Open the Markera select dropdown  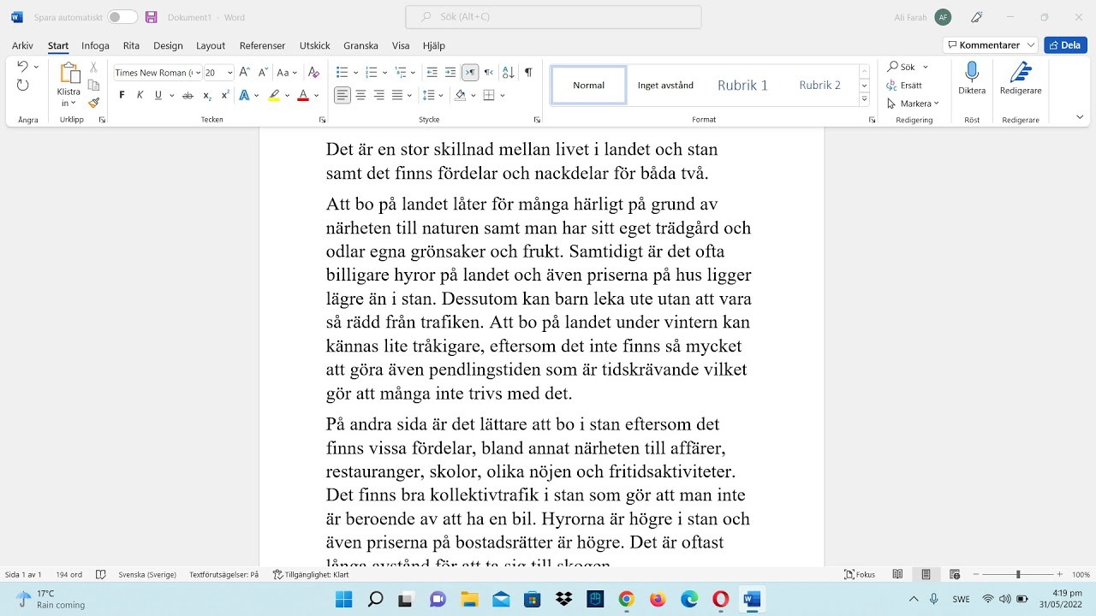point(914,104)
